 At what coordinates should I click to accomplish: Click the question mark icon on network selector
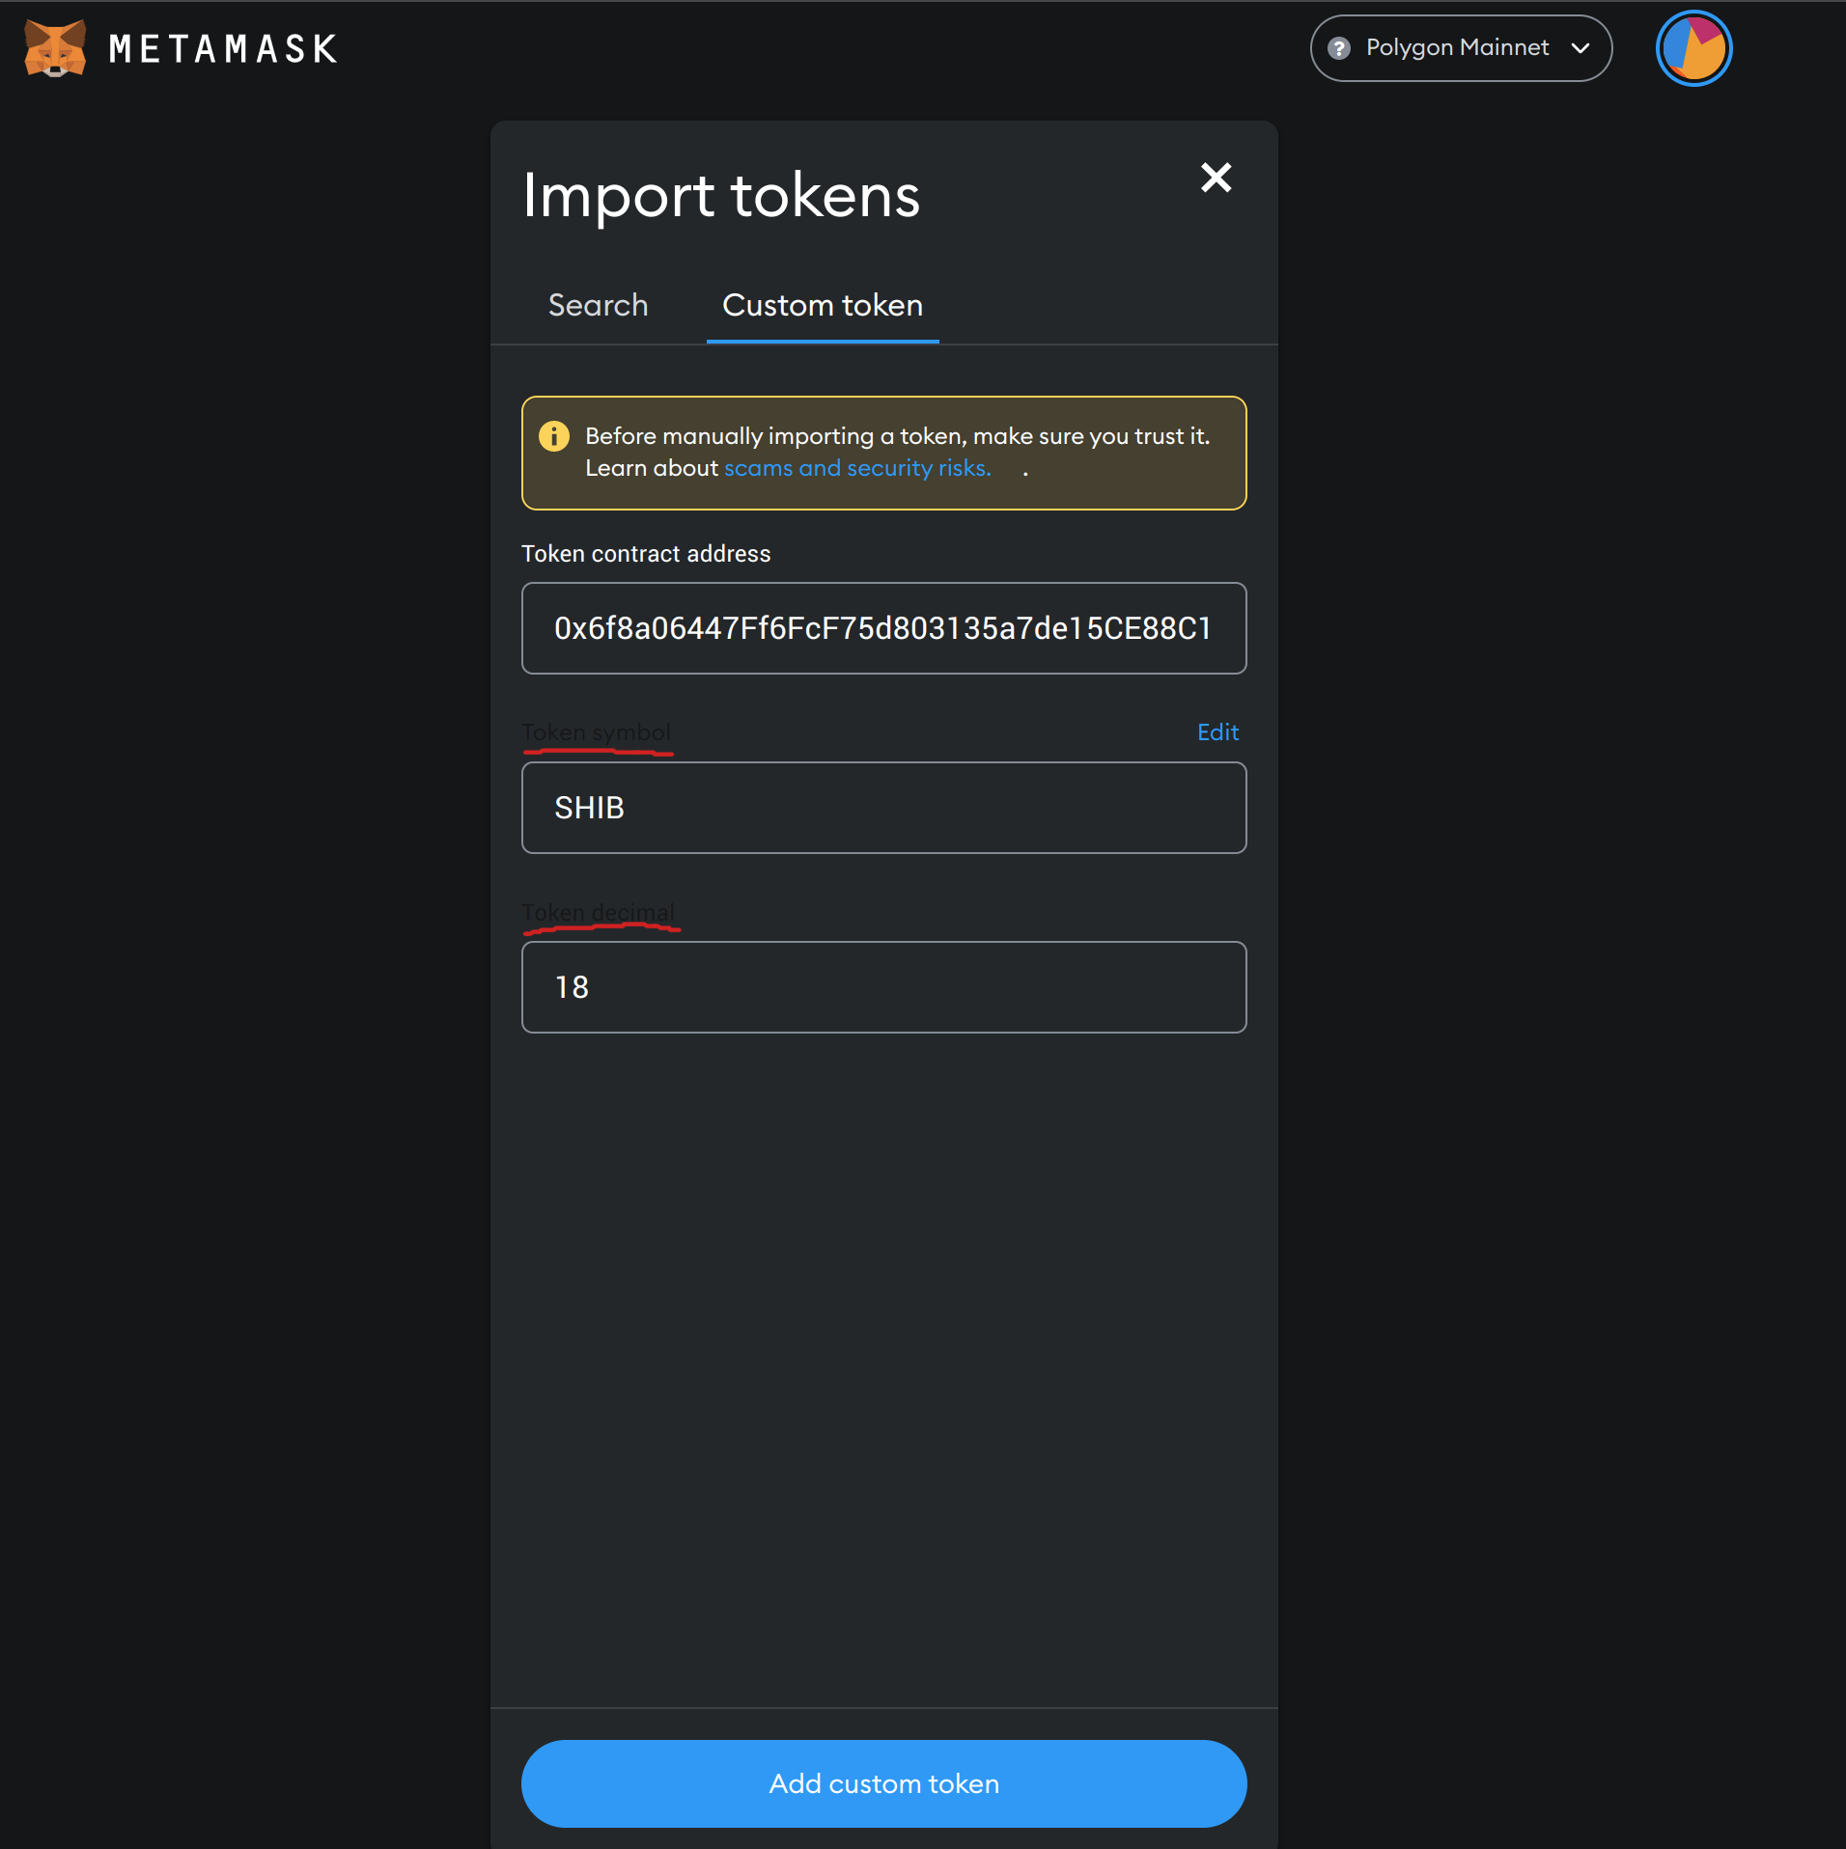pos(1340,47)
